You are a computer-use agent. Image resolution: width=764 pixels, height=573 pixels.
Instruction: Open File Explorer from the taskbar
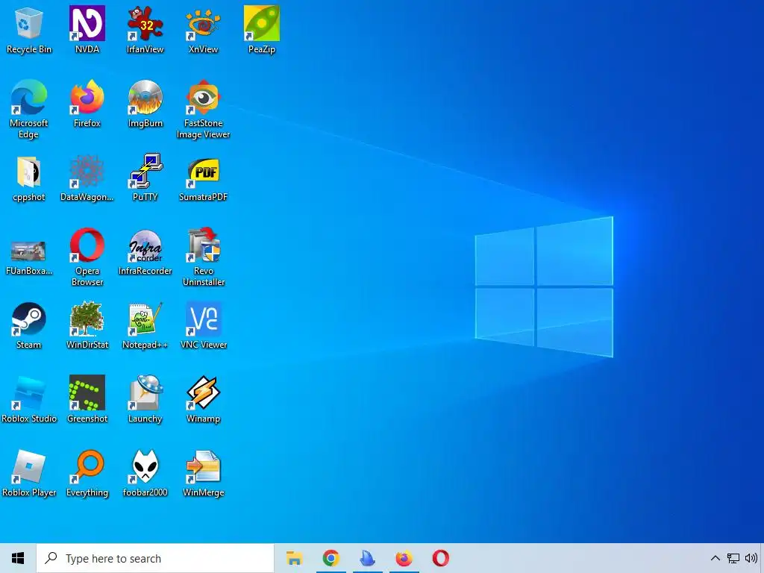click(294, 558)
